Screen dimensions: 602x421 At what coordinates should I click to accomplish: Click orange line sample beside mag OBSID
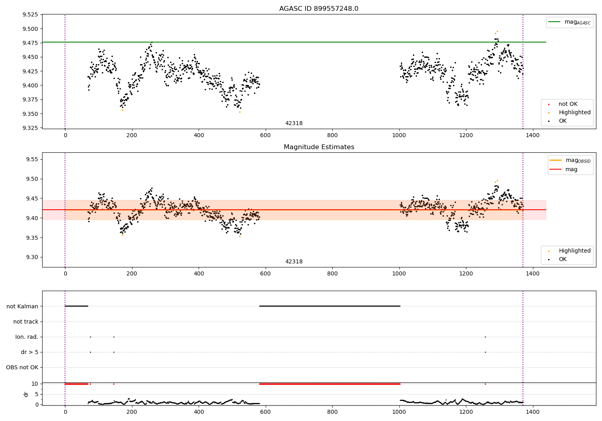556,160
